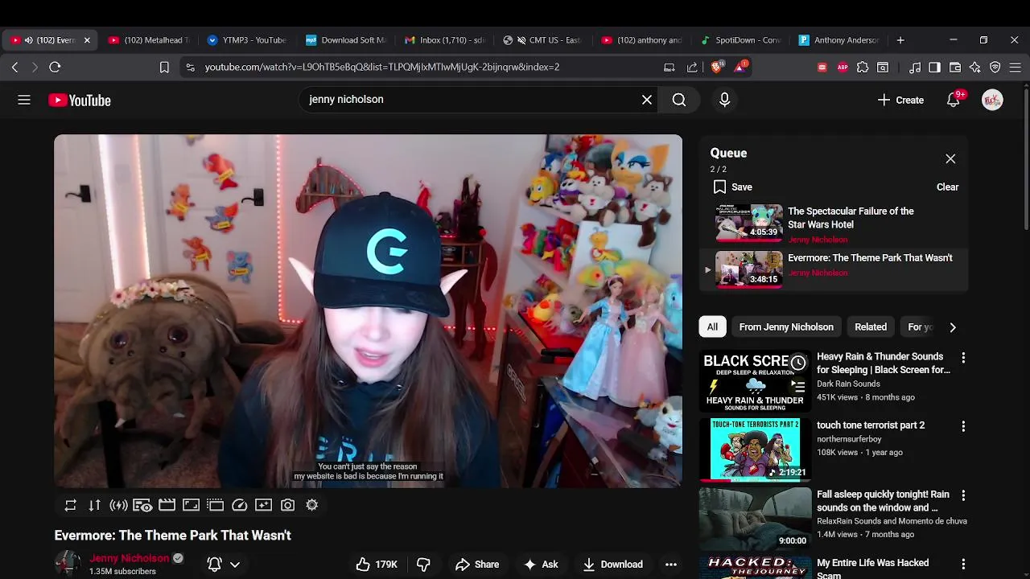
Task: Like the video with 179K thumbs up
Action: click(377, 565)
